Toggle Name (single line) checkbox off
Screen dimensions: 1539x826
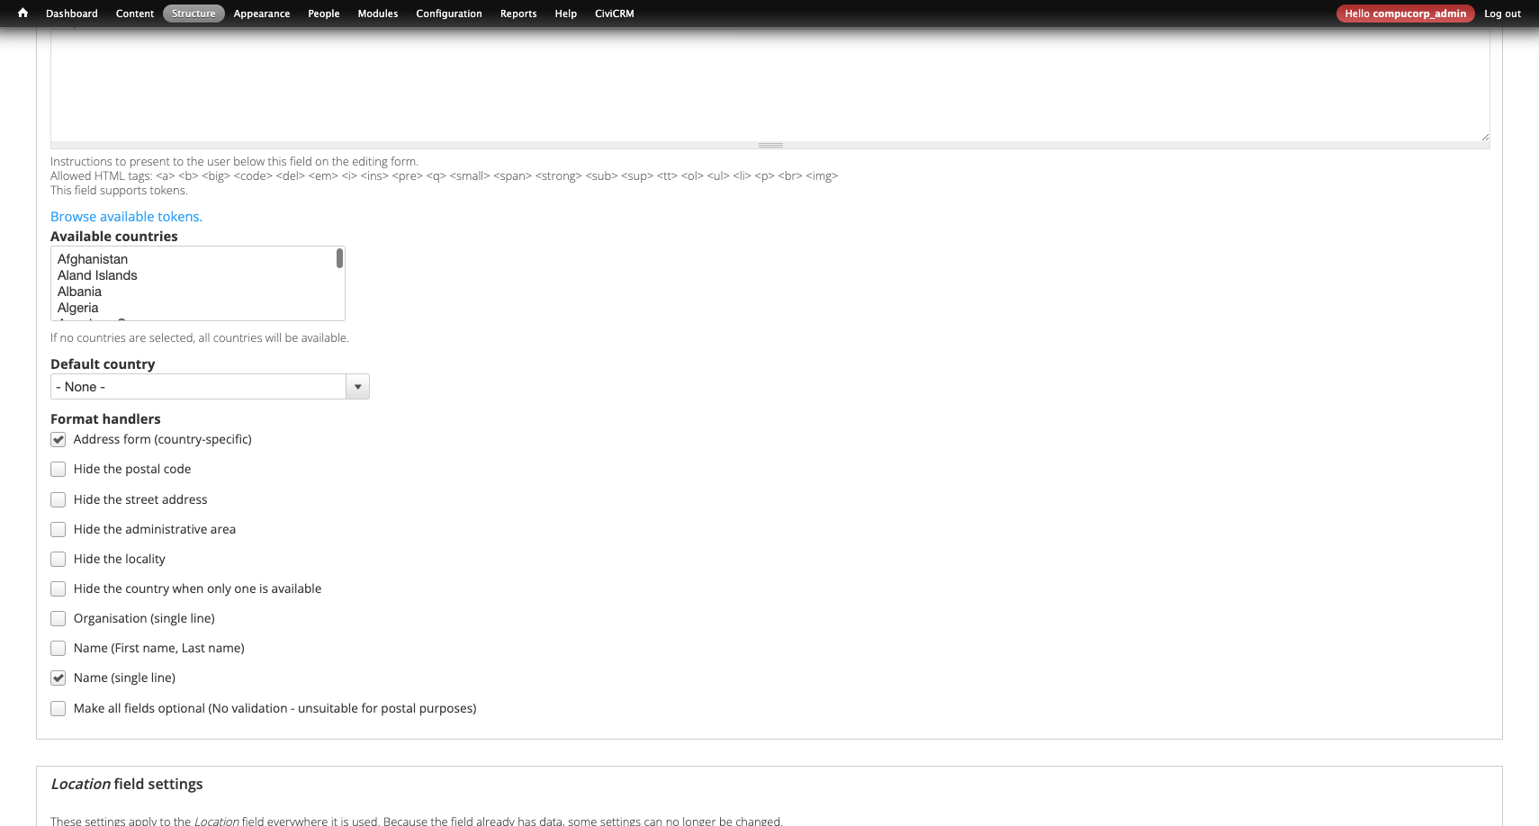(x=58, y=678)
